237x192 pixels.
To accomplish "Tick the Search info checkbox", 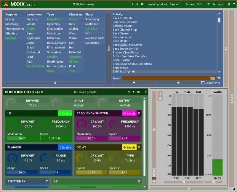I will click(x=203, y=83).
